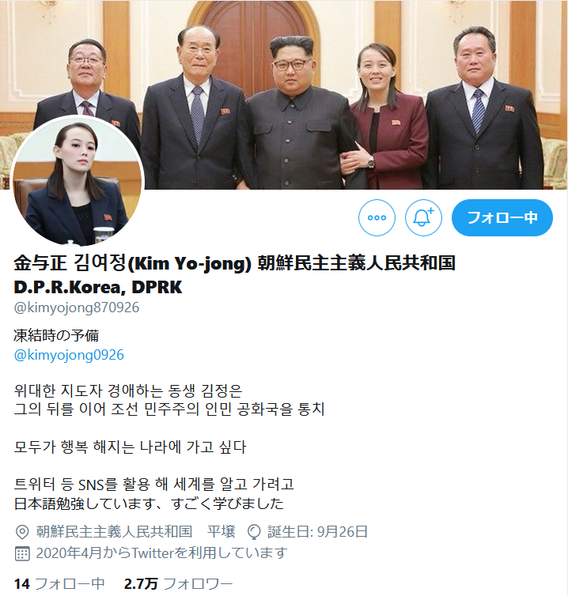This screenshot has height=596, width=568.
Task: Click the 誕生日: 9月26日 birthday text
Action: pos(318,532)
